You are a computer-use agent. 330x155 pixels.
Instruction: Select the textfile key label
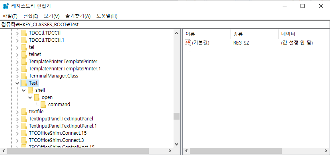click(x=36, y=112)
